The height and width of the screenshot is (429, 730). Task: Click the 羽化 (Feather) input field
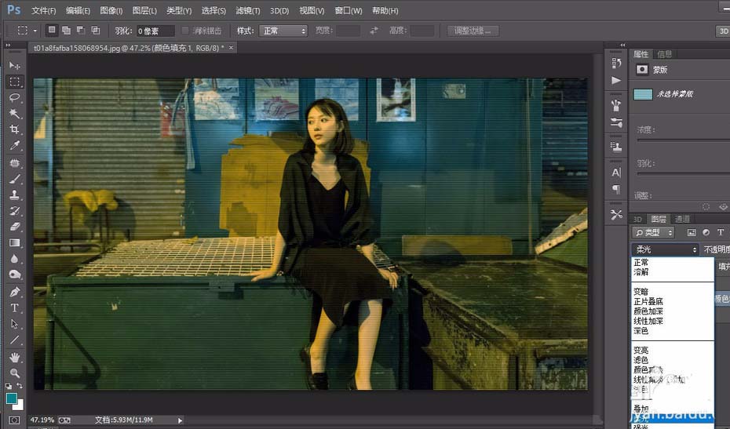(x=155, y=31)
